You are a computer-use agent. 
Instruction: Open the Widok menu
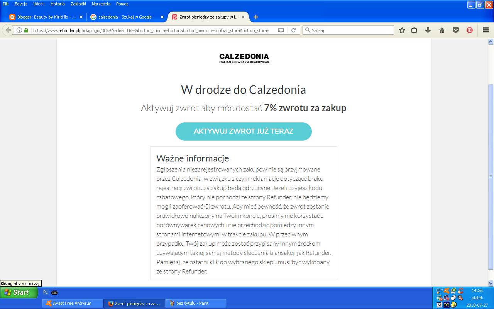click(39, 4)
